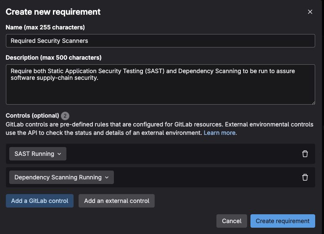The image size is (324, 234).
Task: Click the Description (max 500 characters) label
Action: point(54,57)
